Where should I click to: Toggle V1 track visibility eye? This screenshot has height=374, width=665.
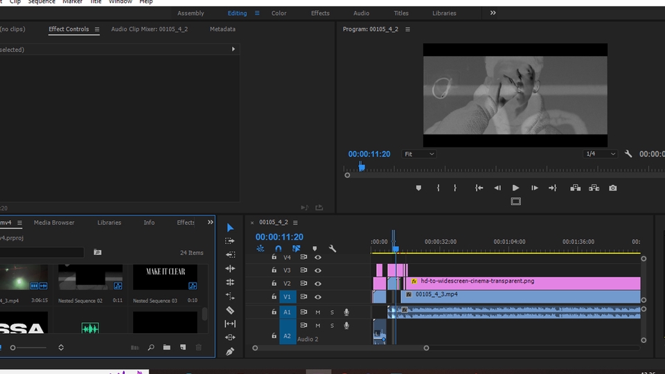tap(318, 297)
